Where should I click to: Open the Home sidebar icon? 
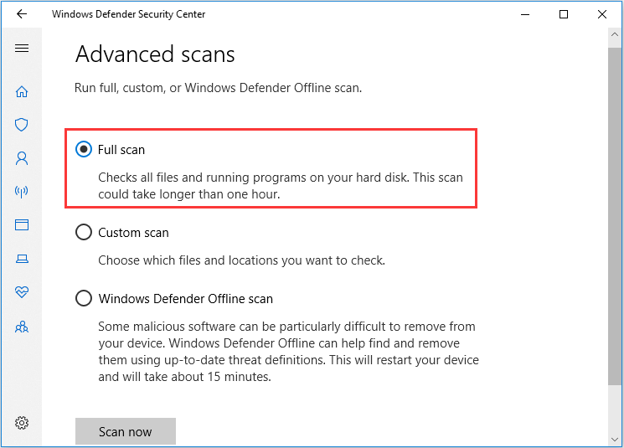click(x=22, y=91)
